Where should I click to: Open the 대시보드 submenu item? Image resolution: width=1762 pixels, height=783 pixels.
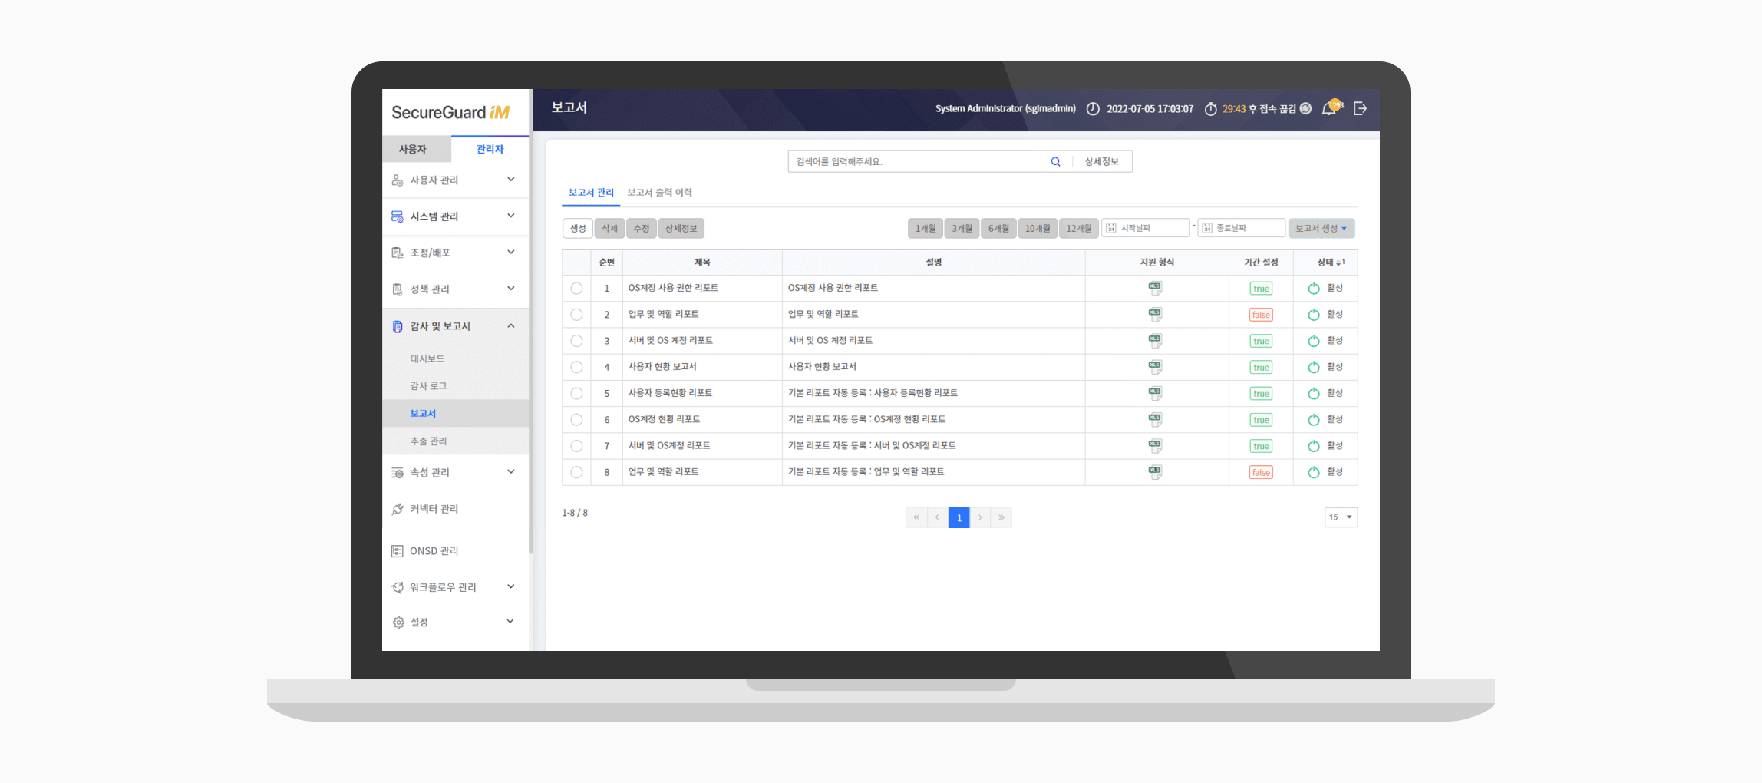point(427,359)
